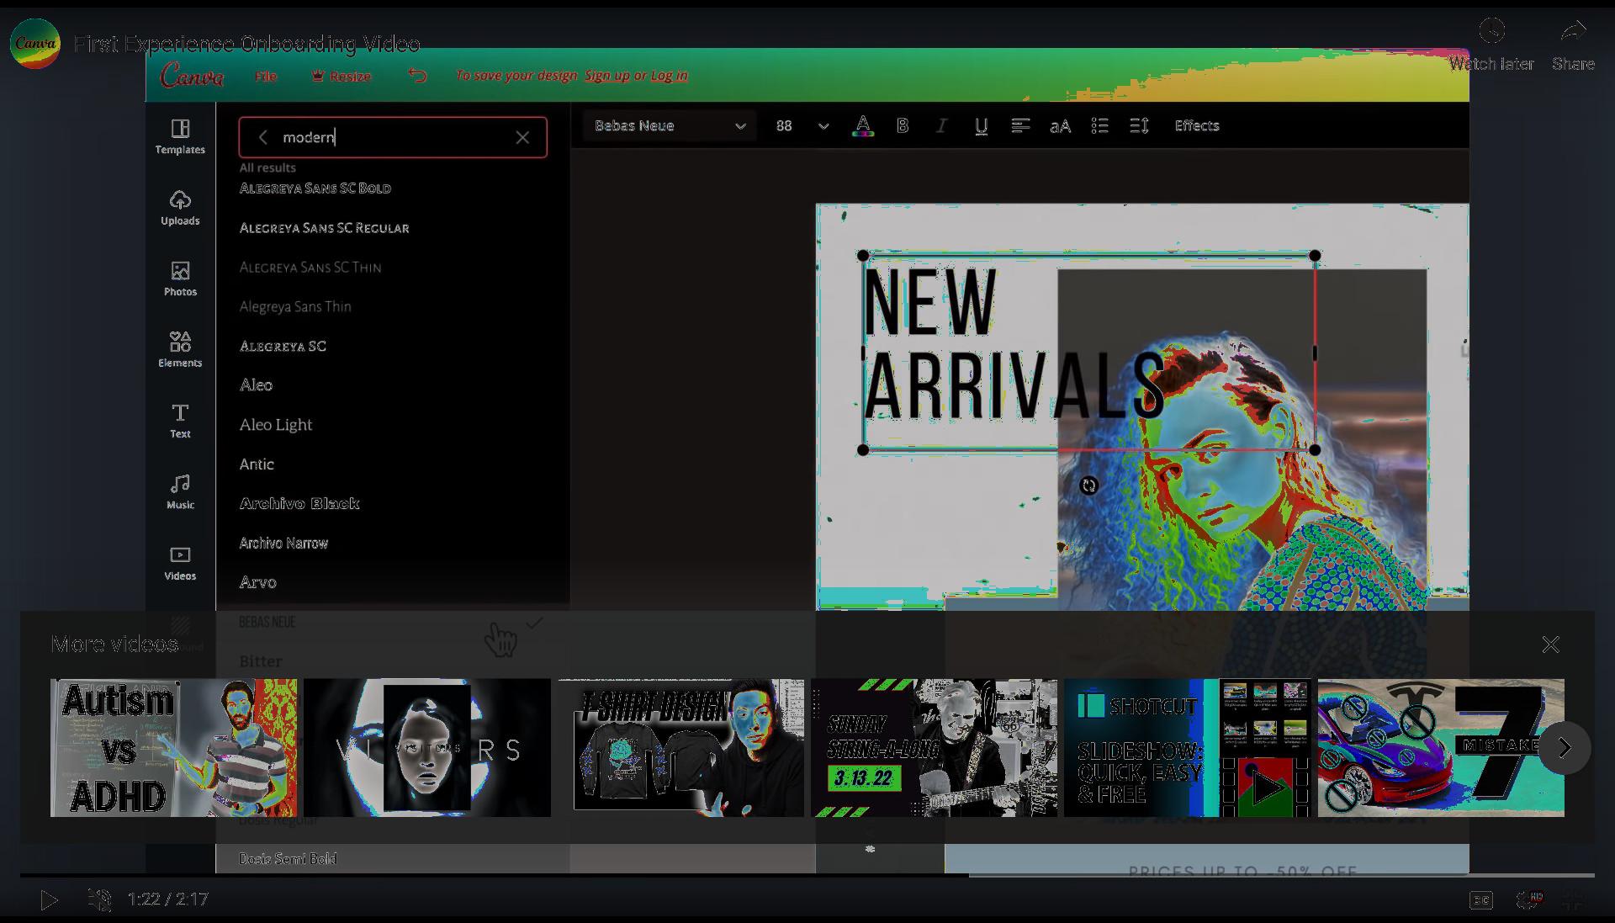Open text Effects panel
Image resolution: width=1615 pixels, height=923 pixels.
[x=1197, y=125]
